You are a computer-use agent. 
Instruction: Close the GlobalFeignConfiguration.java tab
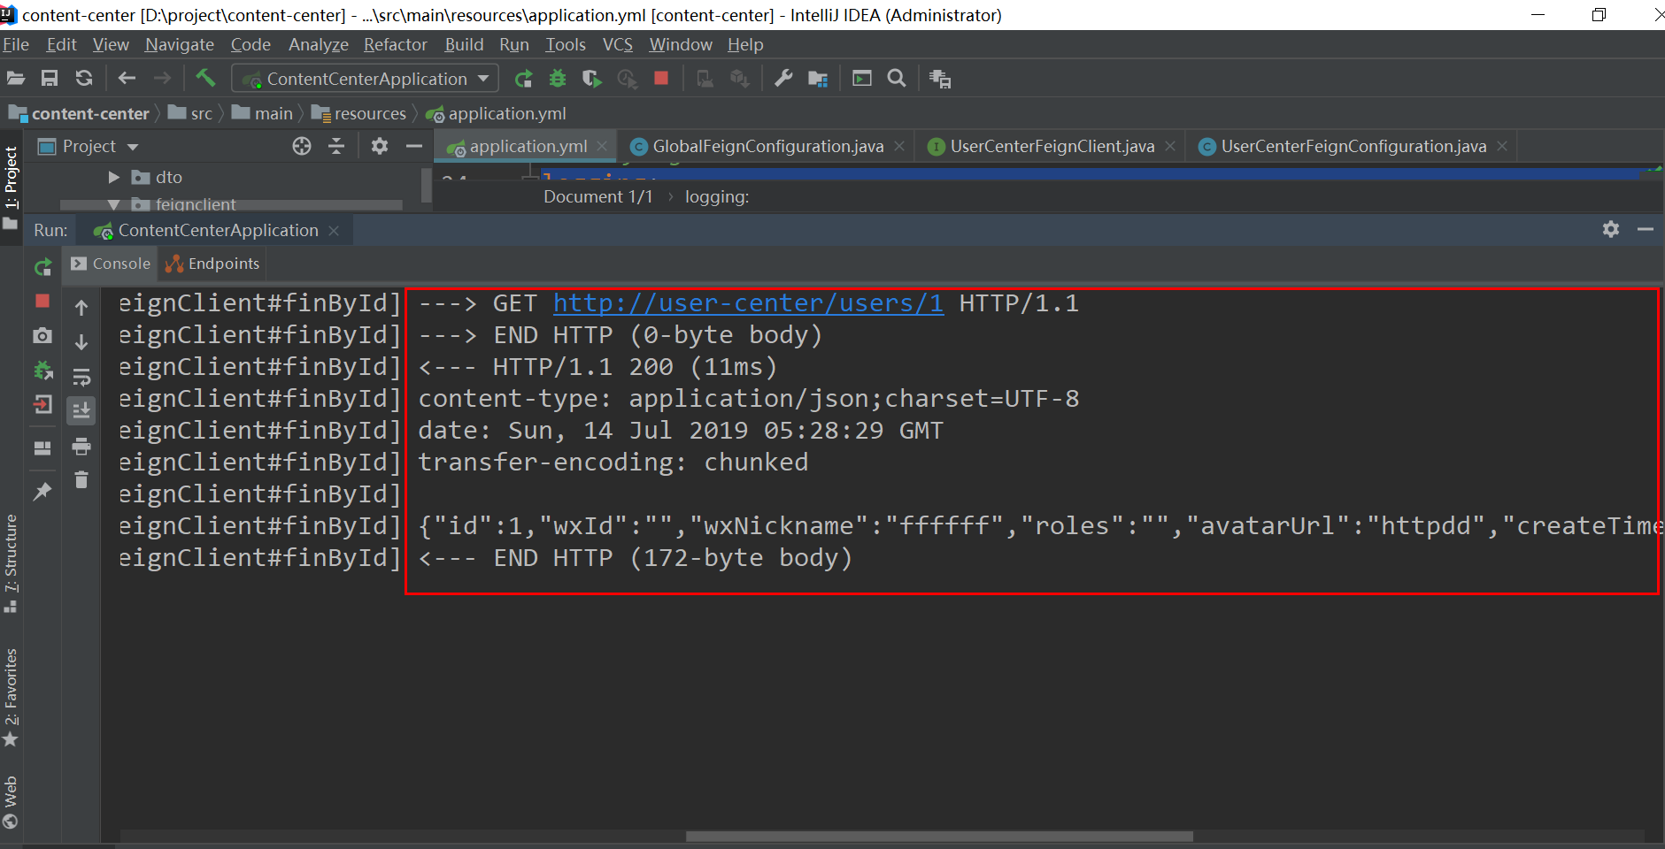899,146
